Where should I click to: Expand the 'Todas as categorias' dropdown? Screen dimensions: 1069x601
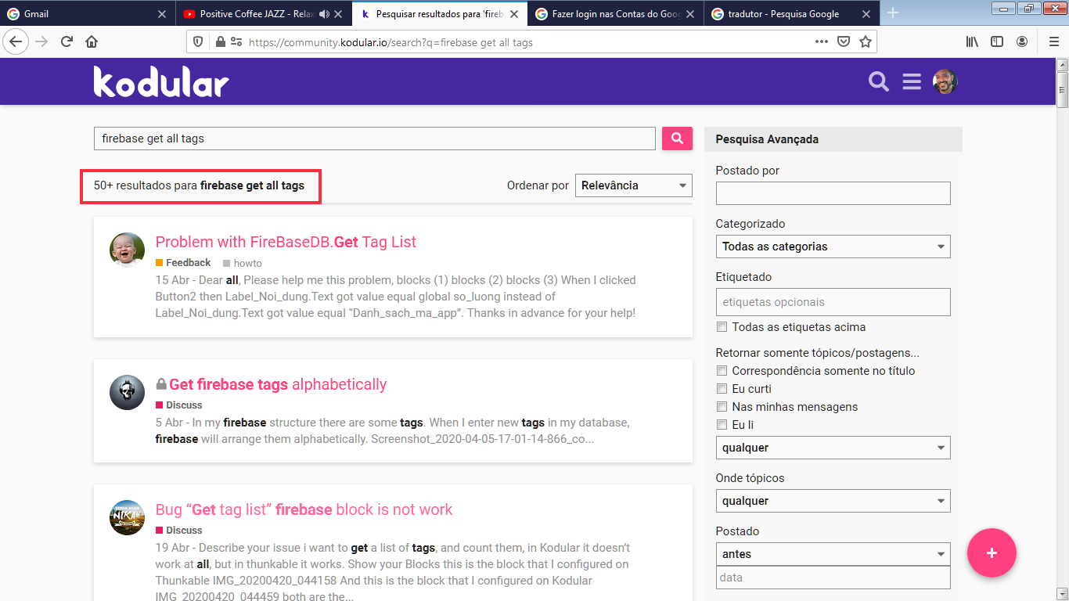pos(833,247)
